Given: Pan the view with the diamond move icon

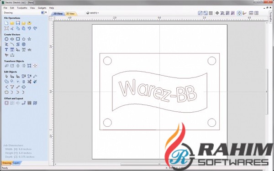Looking at the screenshot, I should point(217,13).
